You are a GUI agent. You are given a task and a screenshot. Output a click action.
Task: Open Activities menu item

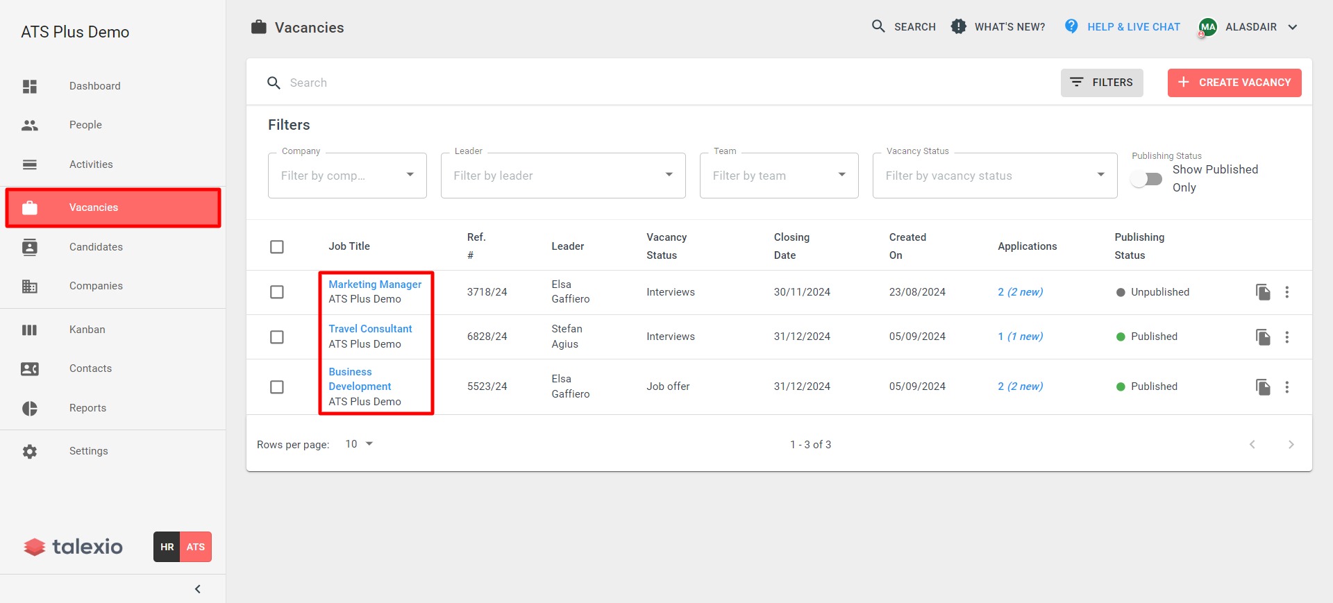(91, 164)
